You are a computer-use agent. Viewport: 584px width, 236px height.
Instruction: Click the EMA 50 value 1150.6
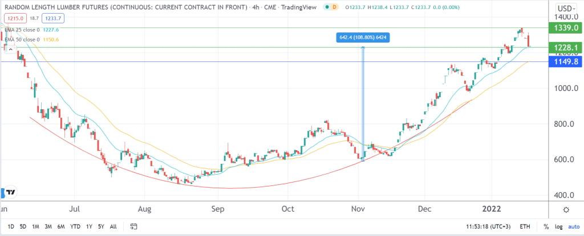pyautogui.click(x=51, y=40)
